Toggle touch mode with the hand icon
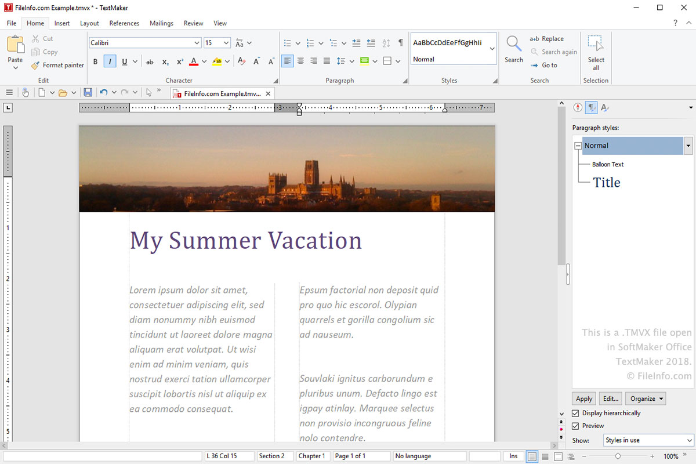Screen dimensions: 696x464 (x=26, y=92)
